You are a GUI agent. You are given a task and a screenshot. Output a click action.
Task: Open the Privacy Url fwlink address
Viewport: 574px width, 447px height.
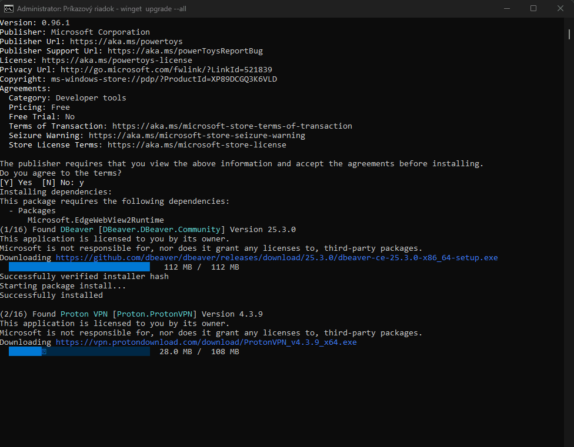click(x=166, y=70)
